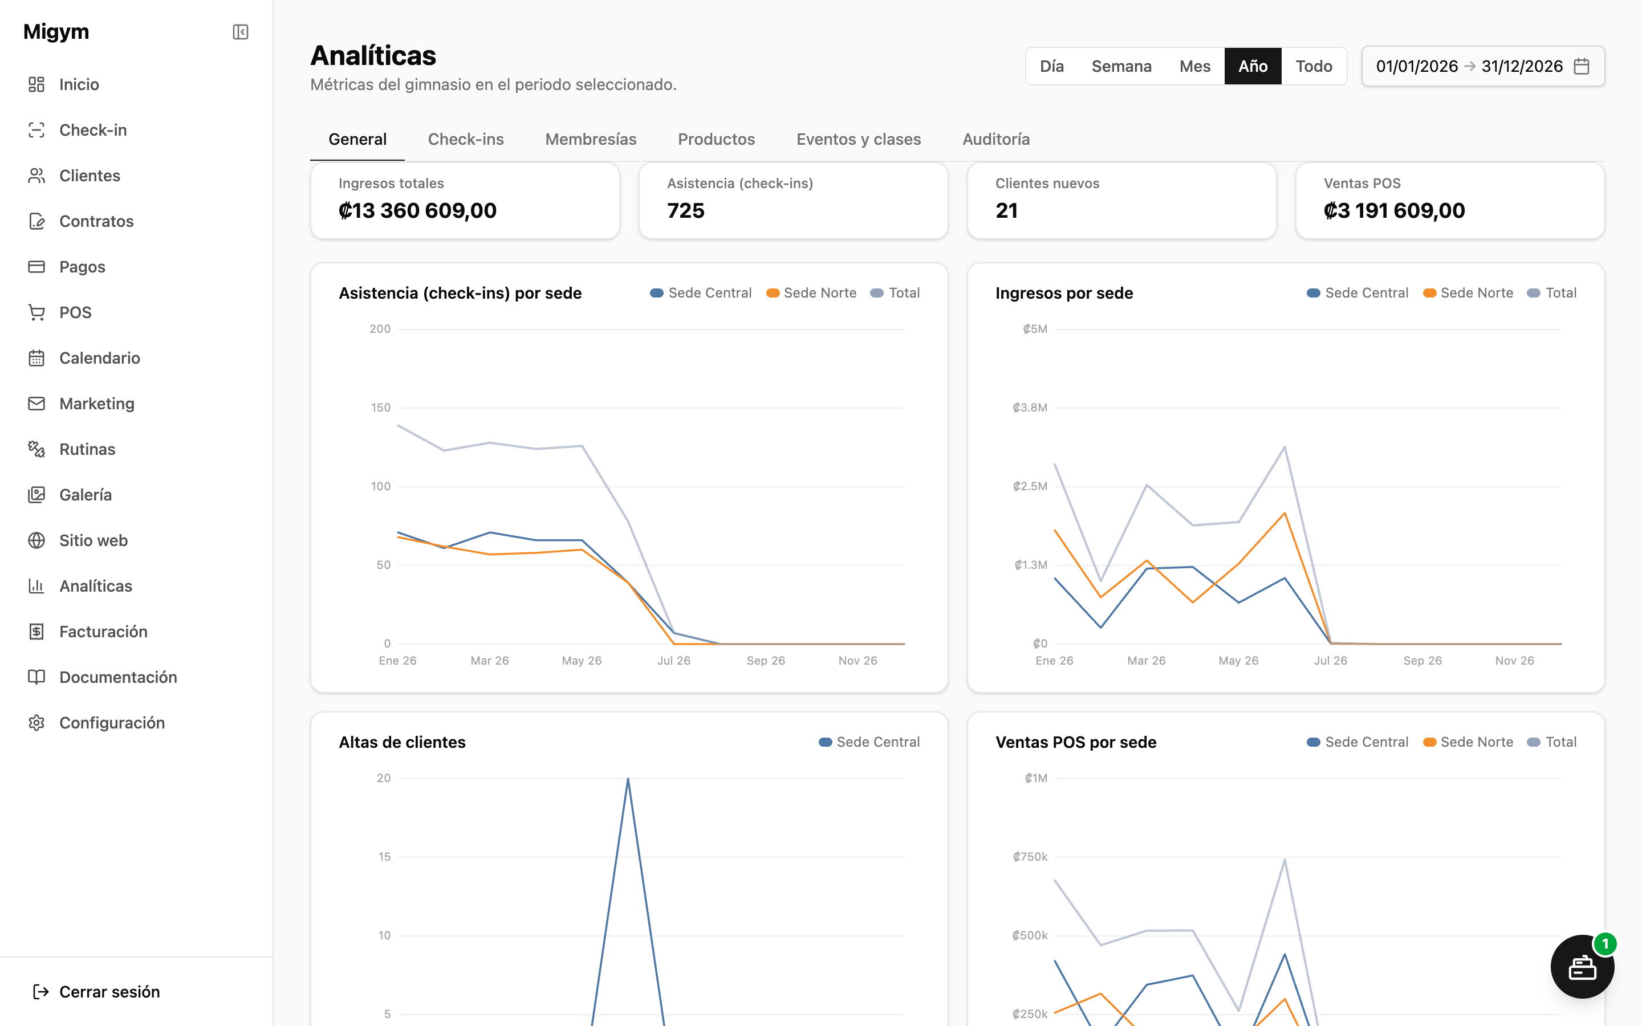
Task: Toggle Sede Central series in Ventas POS chart
Action: (1358, 742)
